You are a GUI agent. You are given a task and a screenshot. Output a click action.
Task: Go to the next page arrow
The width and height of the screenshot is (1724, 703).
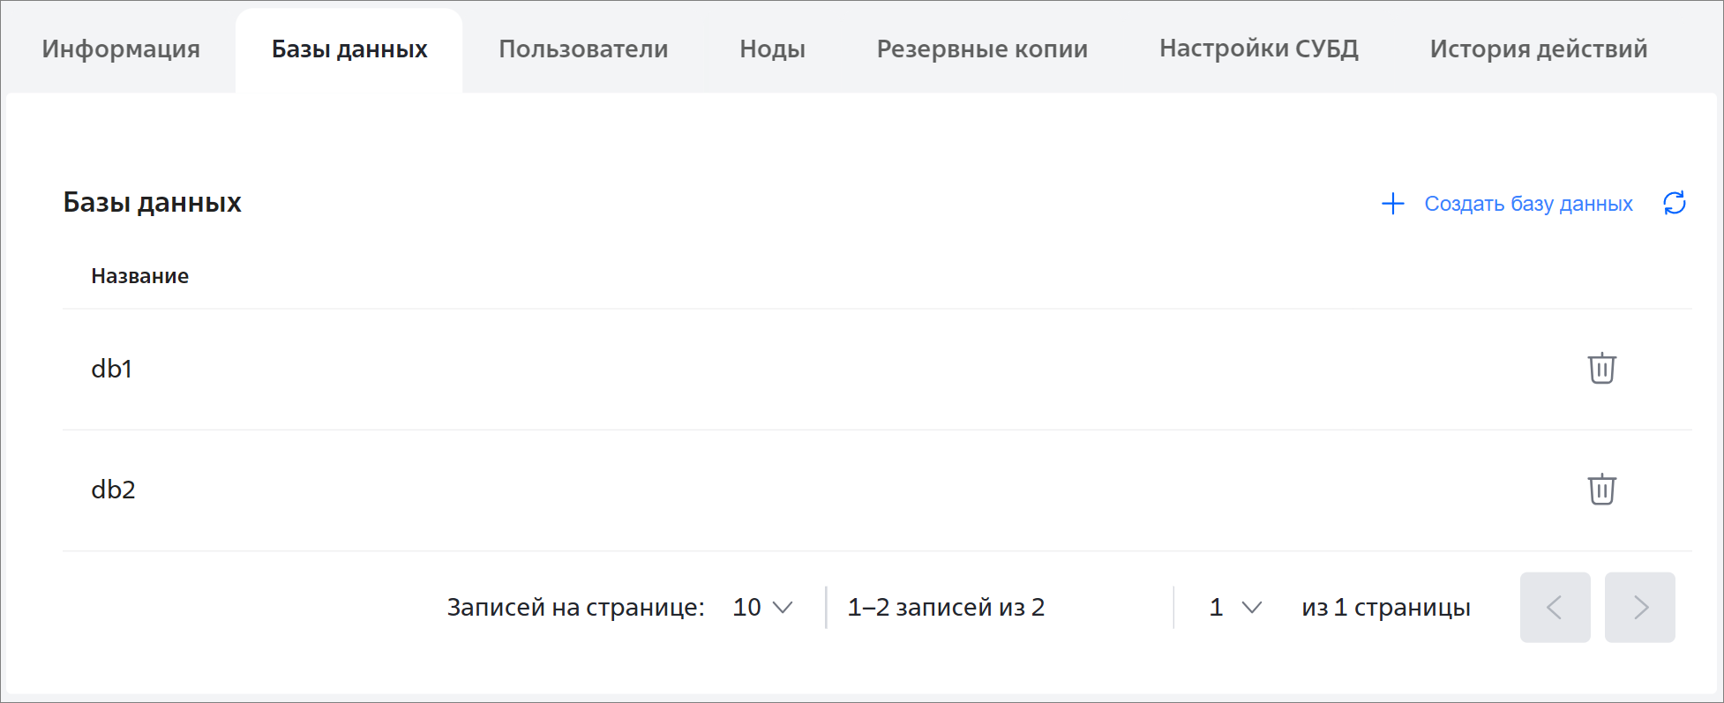(1639, 607)
